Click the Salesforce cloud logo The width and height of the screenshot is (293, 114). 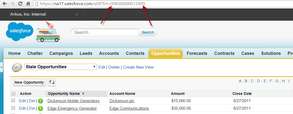click(20, 31)
